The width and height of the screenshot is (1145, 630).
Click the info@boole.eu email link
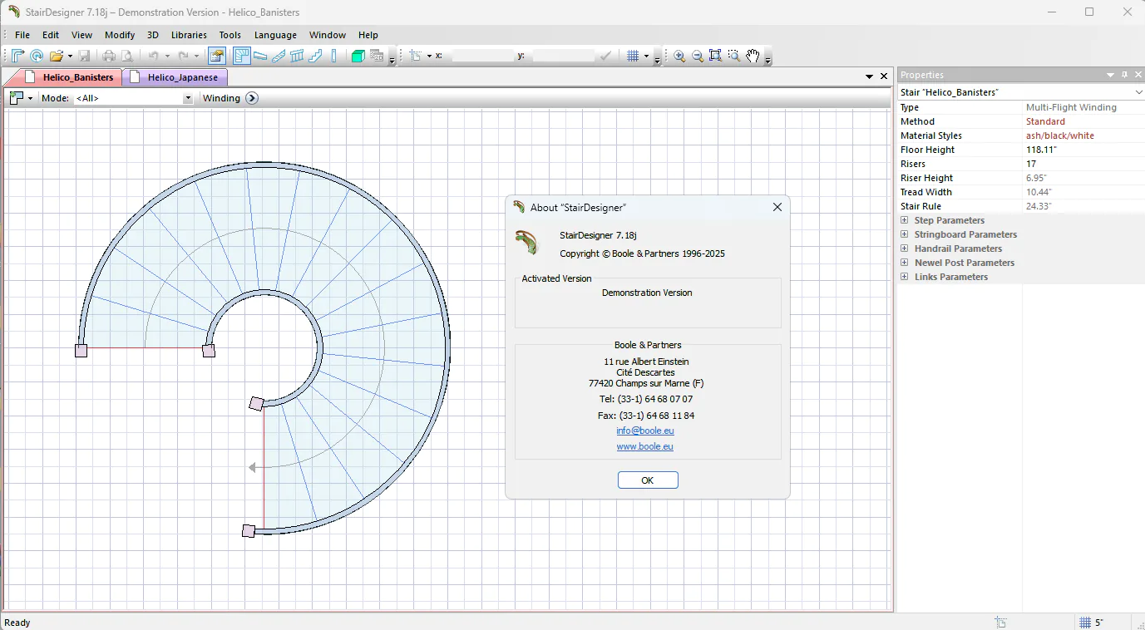645,431
